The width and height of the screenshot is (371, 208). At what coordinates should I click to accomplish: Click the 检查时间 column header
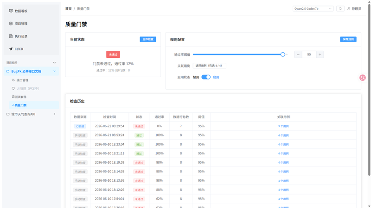click(x=109, y=117)
